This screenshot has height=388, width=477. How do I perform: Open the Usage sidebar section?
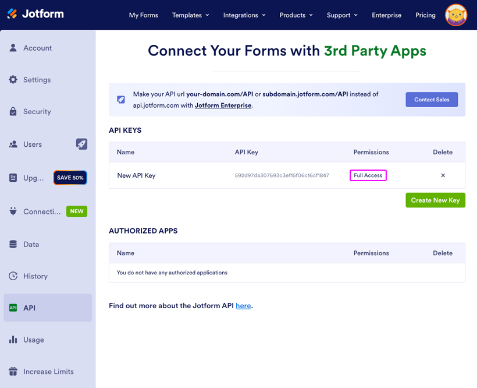[48, 340]
